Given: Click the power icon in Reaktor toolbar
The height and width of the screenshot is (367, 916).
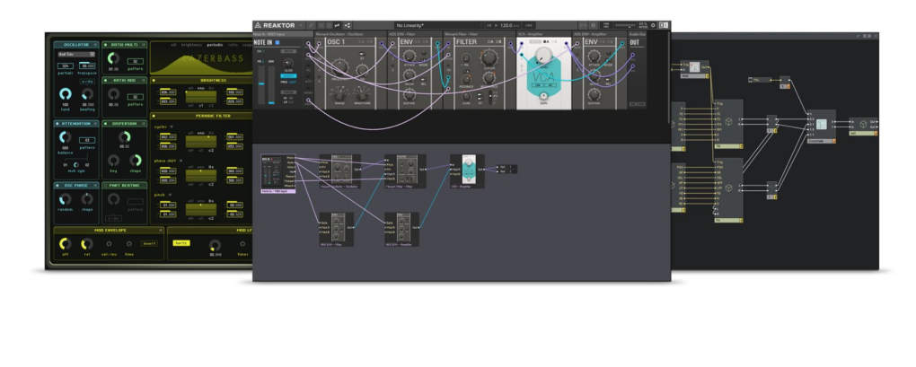Looking at the screenshot, I should (653, 25).
